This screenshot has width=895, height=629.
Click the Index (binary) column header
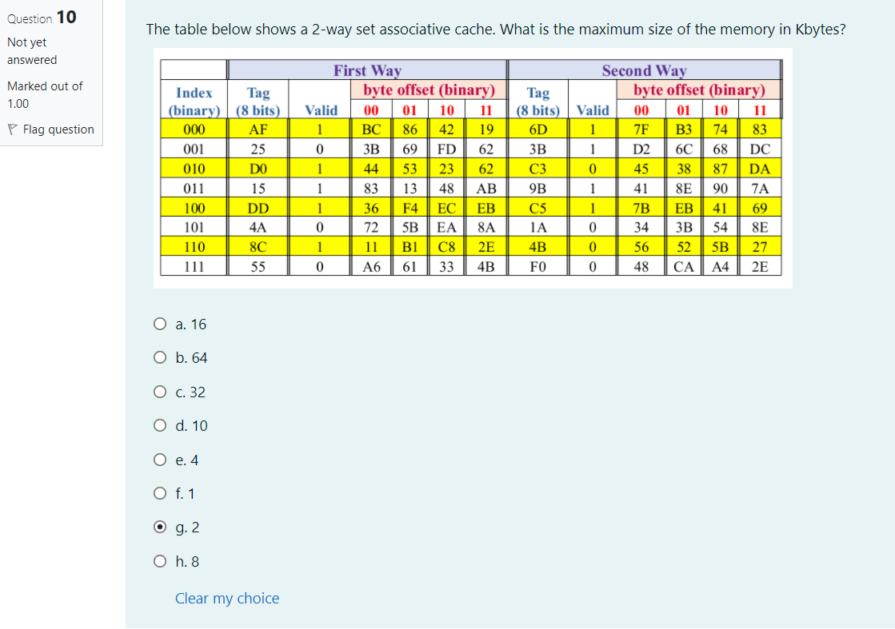(x=194, y=101)
